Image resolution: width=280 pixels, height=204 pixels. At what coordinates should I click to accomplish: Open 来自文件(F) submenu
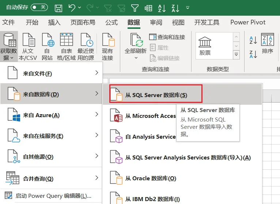coord(51,73)
